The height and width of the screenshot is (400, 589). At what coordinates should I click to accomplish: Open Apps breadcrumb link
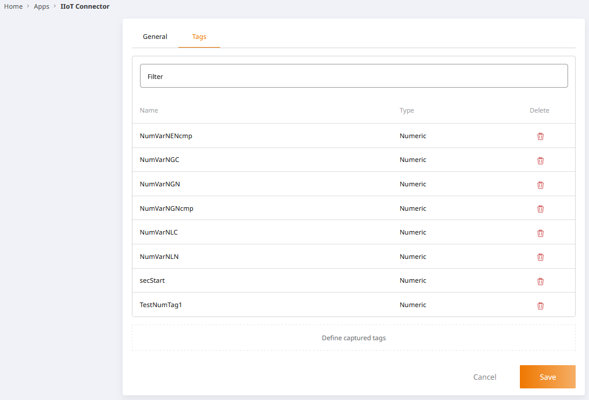[x=41, y=6]
